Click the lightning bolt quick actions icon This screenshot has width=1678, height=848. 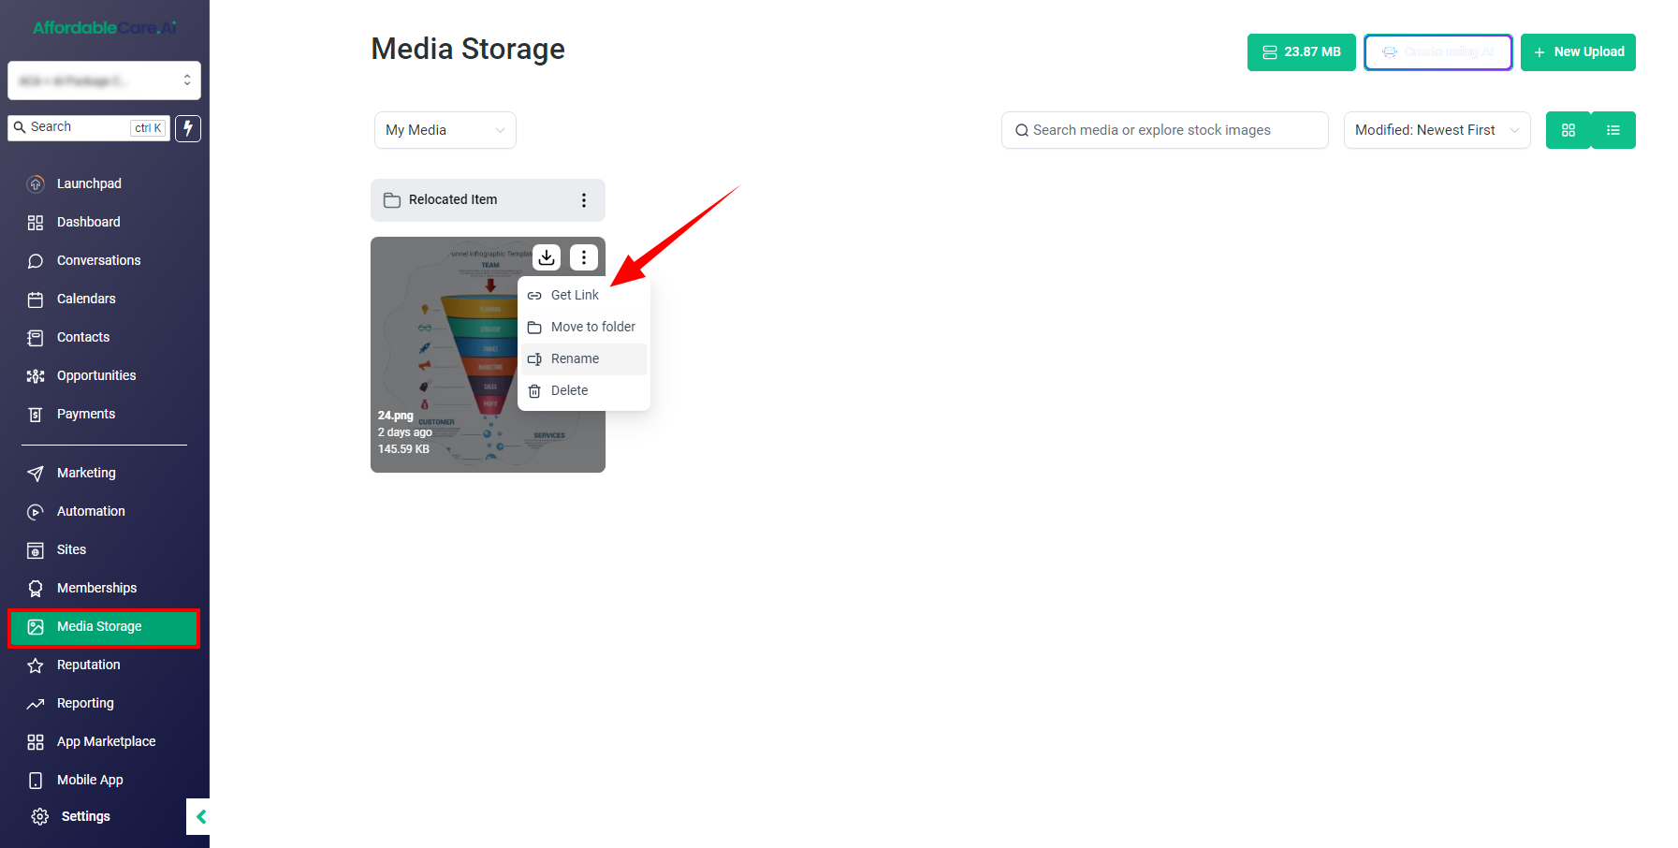tap(188, 128)
